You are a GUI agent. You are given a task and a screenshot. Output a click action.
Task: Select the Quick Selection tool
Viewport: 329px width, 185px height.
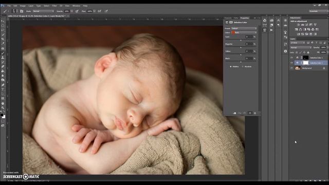[x=3, y=34]
